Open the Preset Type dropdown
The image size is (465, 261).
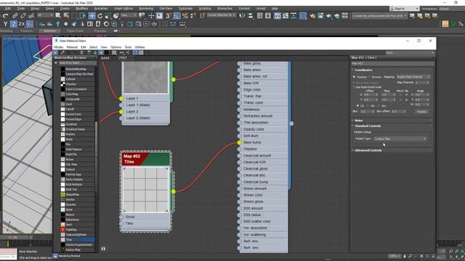point(400,138)
